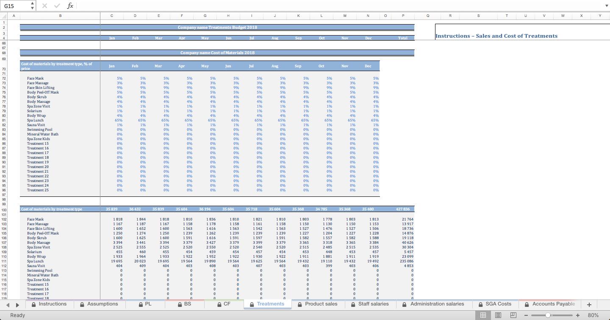The height and width of the screenshot is (320, 610).
Task: Click the 'Solarium' row in cost table
Action: click(34, 252)
